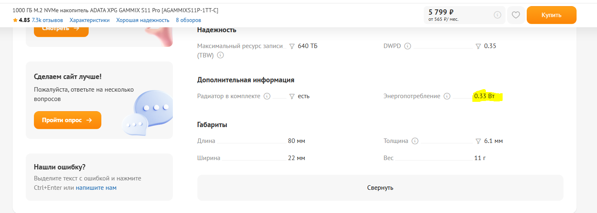This screenshot has height=213, width=597.
Task: Click the напишите нам link
Action: 96,188
